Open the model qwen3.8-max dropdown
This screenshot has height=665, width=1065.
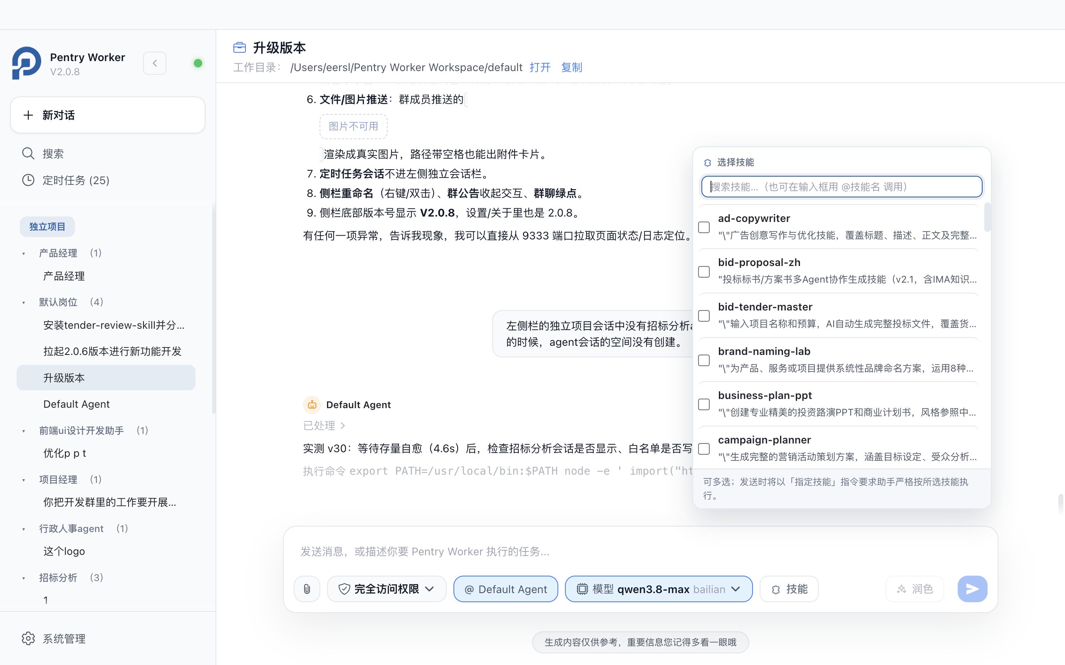click(659, 589)
